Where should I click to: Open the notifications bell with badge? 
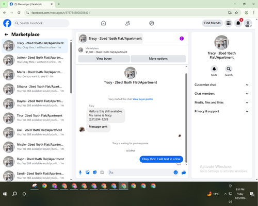click(238, 23)
